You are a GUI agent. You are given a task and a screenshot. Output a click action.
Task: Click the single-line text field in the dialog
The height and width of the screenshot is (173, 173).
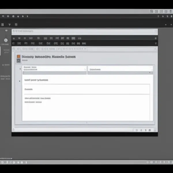86,89
